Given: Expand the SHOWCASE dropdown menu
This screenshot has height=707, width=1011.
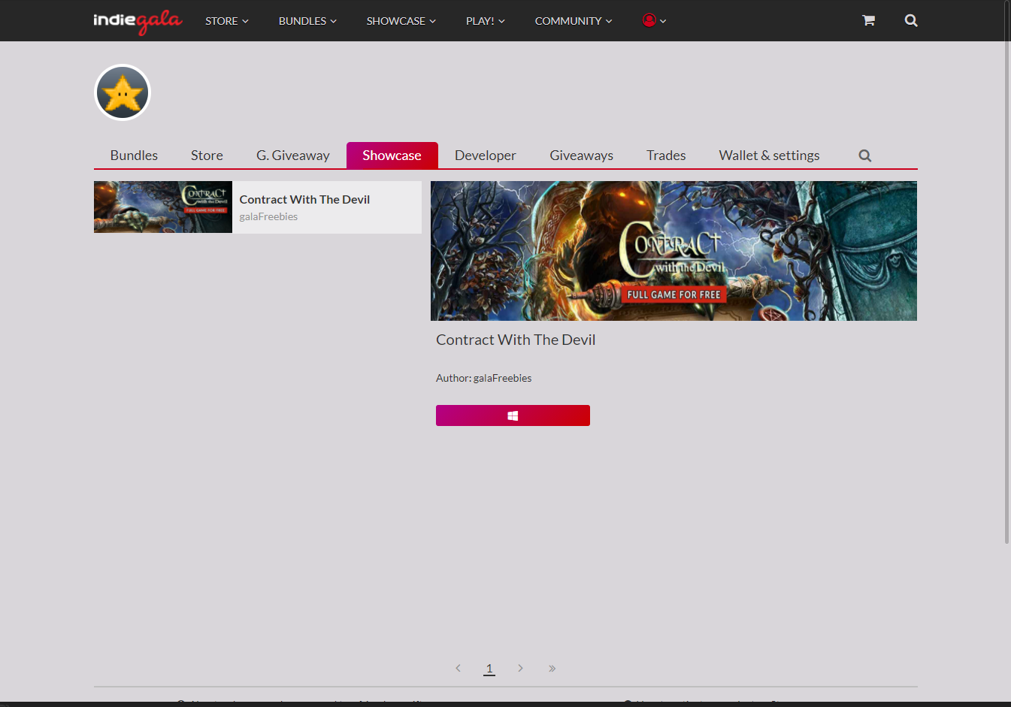Looking at the screenshot, I should 401,21.
